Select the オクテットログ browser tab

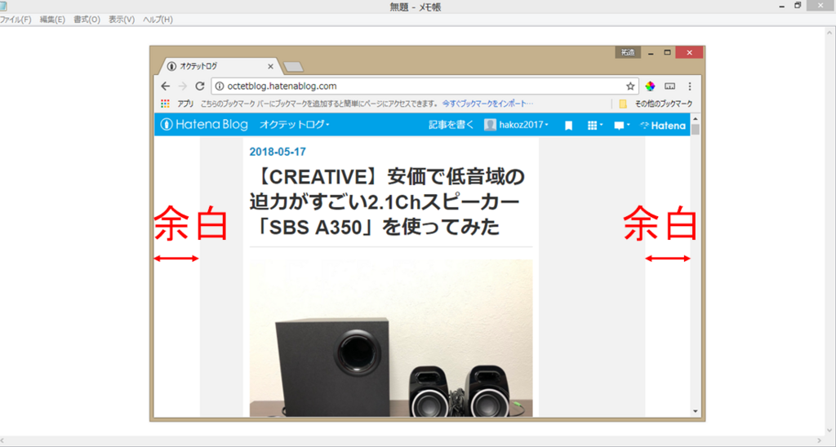tap(219, 67)
